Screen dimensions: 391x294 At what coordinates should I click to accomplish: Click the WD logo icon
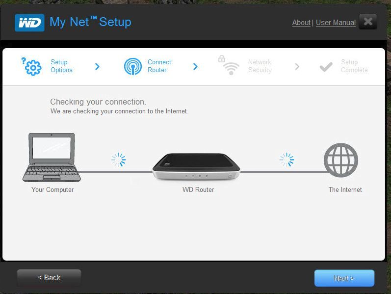click(29, 23)
